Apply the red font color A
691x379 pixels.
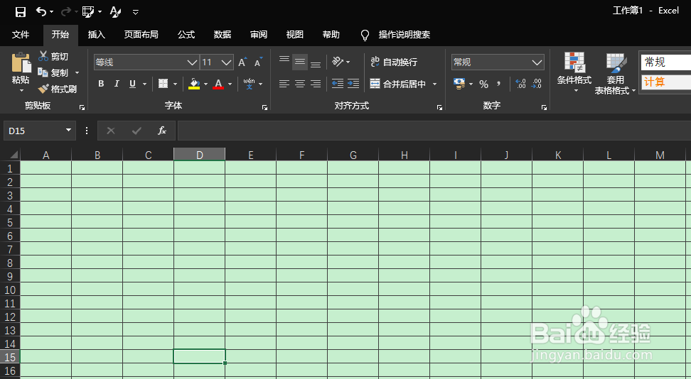[x=218, y=84]
